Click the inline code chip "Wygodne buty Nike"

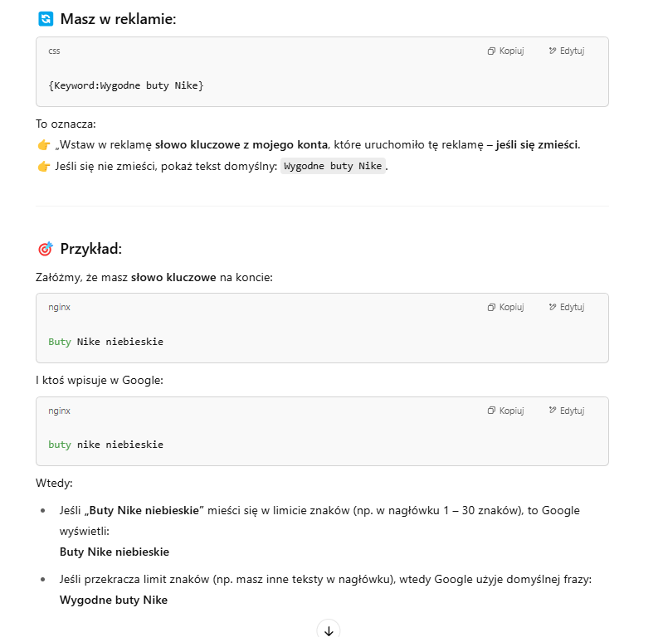click(333, 166)
